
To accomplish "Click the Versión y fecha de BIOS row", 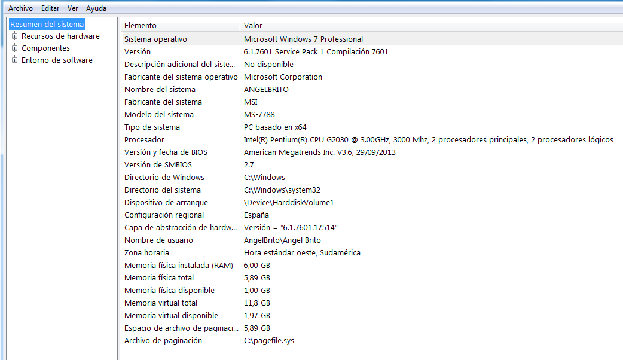I will click(166, 152).
